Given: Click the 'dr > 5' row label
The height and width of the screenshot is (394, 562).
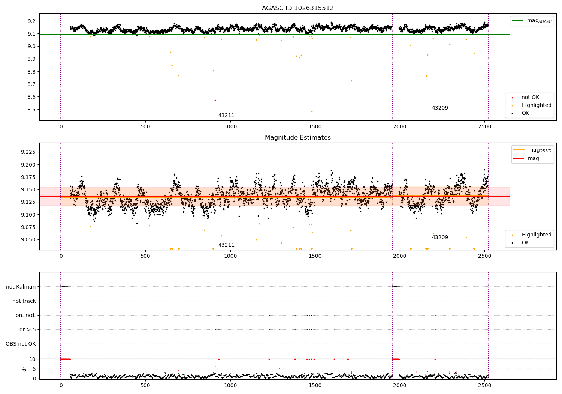Looking at the screenshot, I should point(28,329).
